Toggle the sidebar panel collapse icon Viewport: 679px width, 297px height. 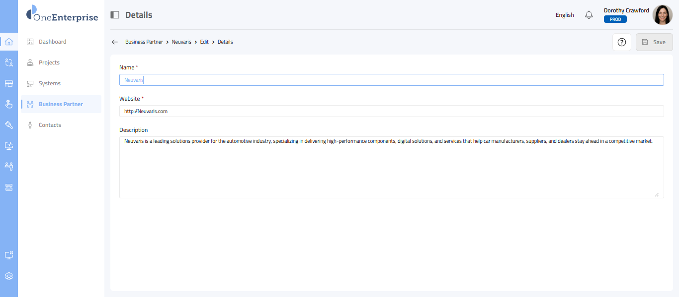(115, 15)
